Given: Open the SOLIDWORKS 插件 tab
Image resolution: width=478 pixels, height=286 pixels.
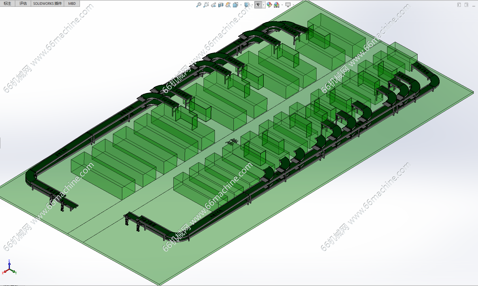Looking at the screenshot, I should click(x=47, y=3).
